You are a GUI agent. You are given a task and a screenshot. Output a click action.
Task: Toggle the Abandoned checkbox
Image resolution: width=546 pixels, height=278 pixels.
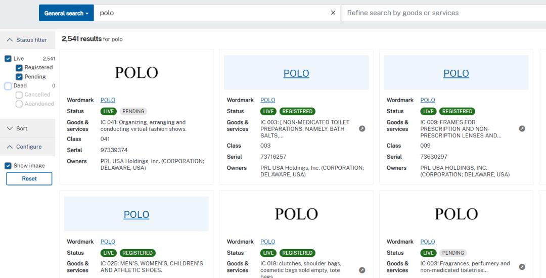point(19,104)
